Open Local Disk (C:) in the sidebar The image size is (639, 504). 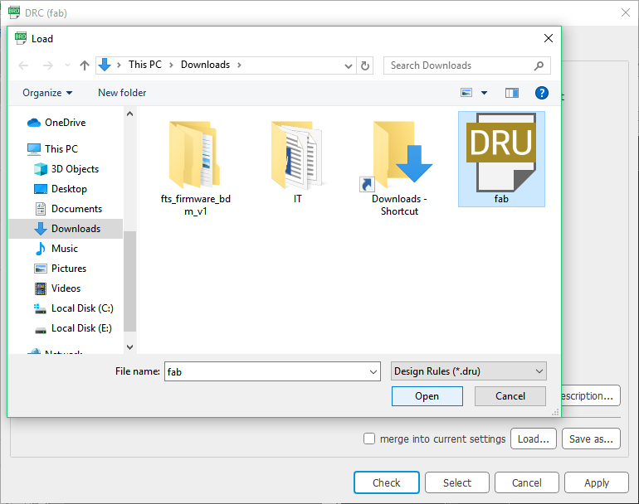[x=73, y=308]
